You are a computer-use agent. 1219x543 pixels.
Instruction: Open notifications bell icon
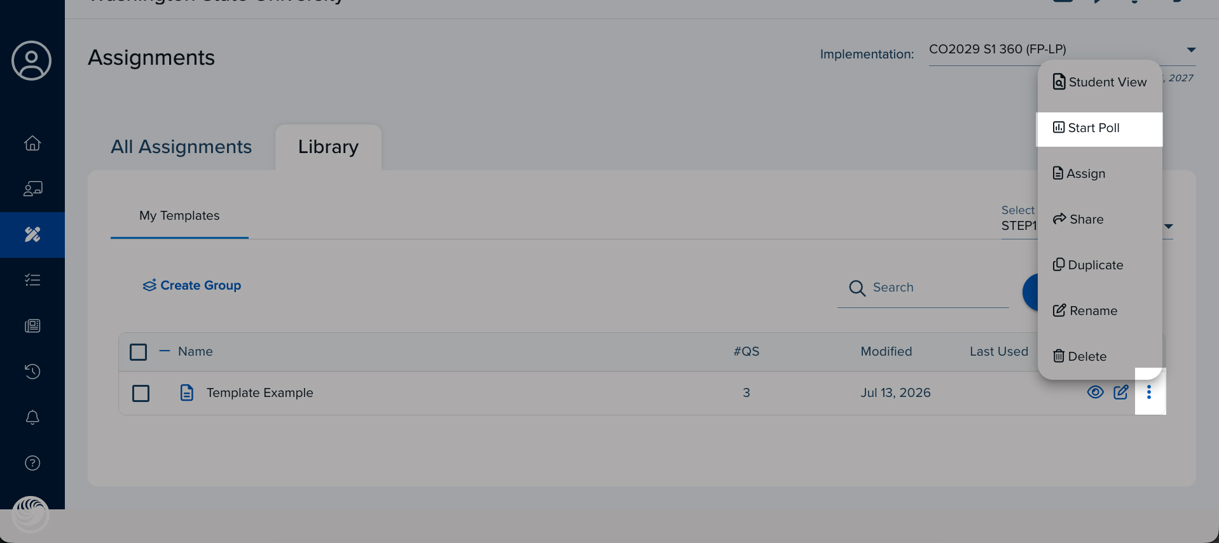[32, 417]
